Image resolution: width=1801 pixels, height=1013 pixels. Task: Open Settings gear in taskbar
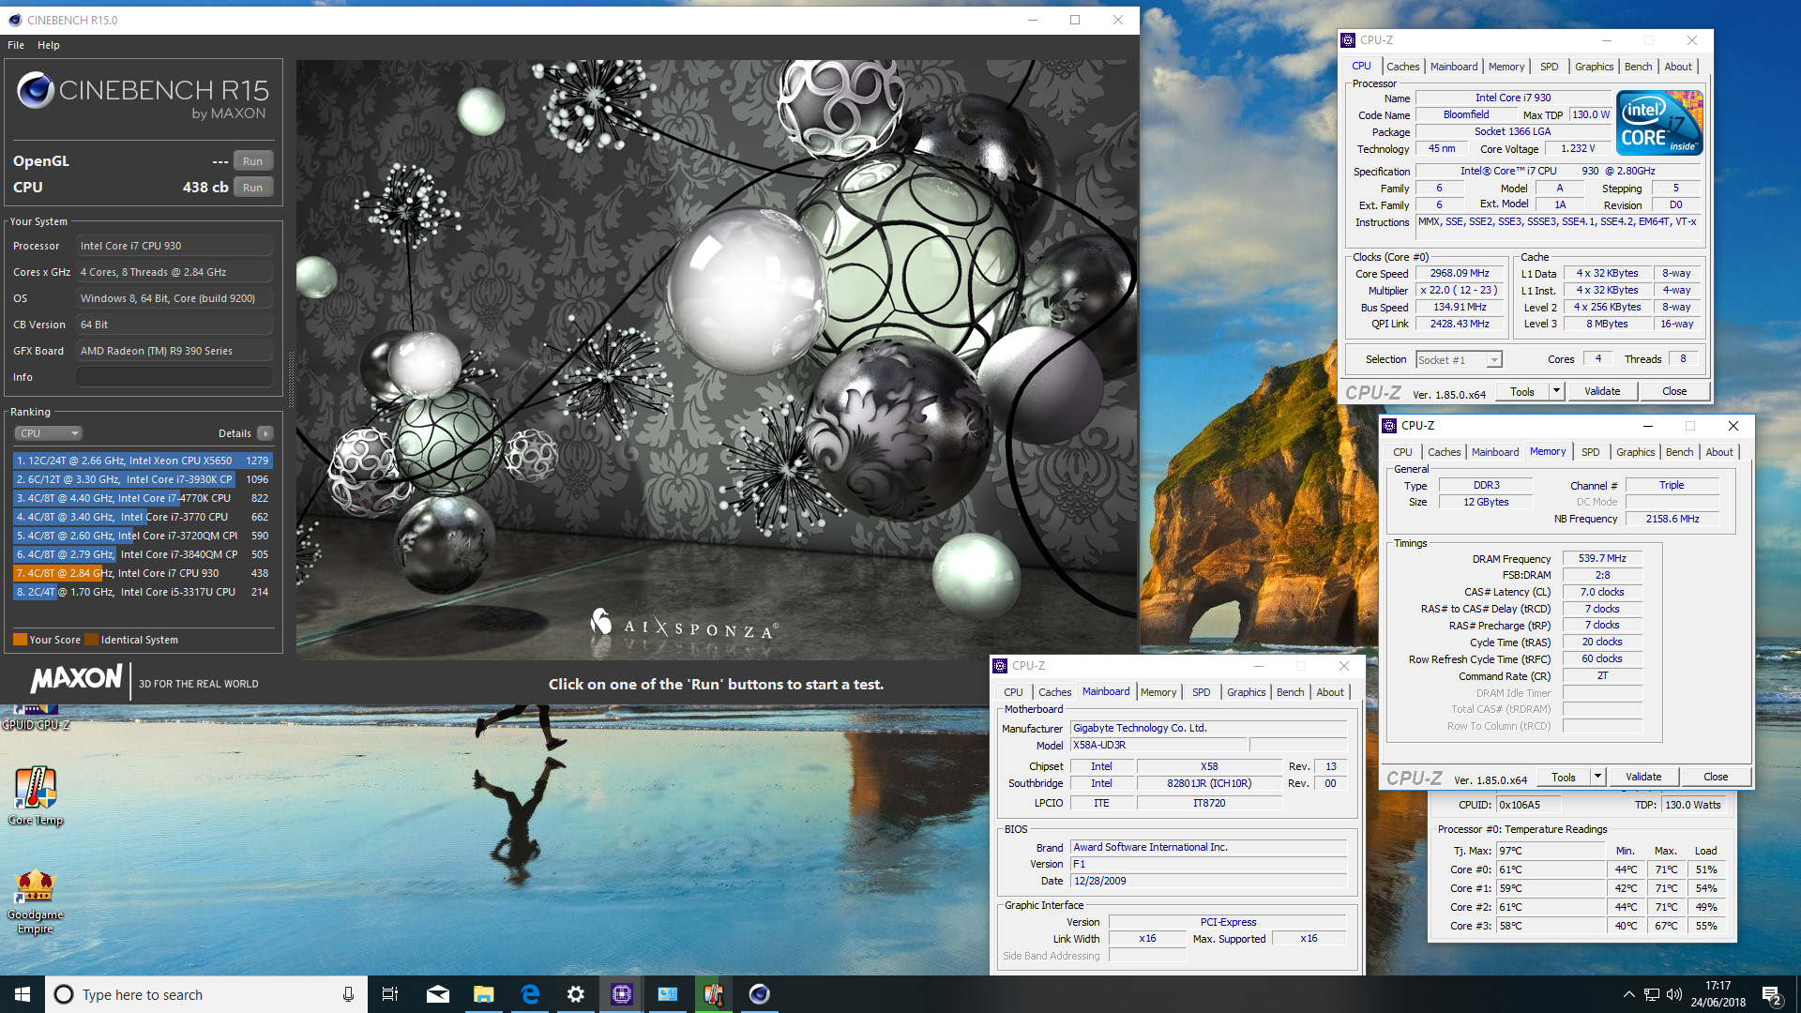coord(576,994)
